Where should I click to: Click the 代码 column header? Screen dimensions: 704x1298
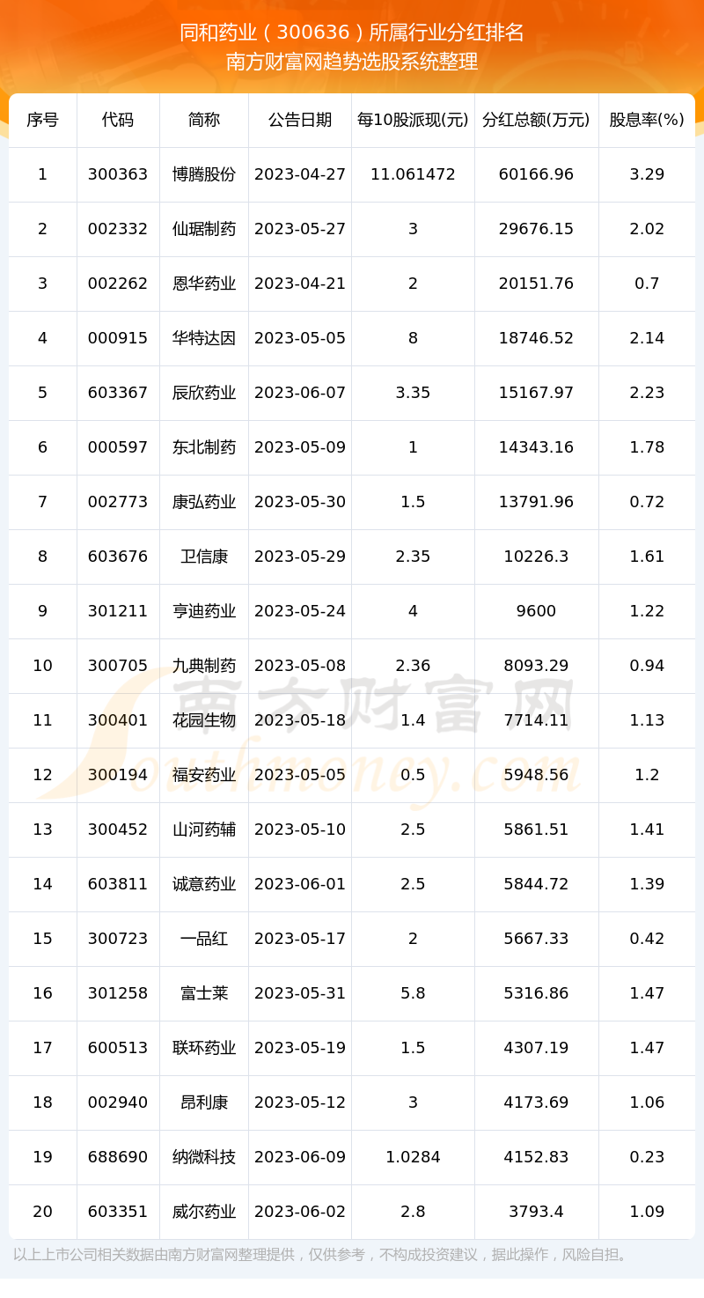(x=118, y=120)
